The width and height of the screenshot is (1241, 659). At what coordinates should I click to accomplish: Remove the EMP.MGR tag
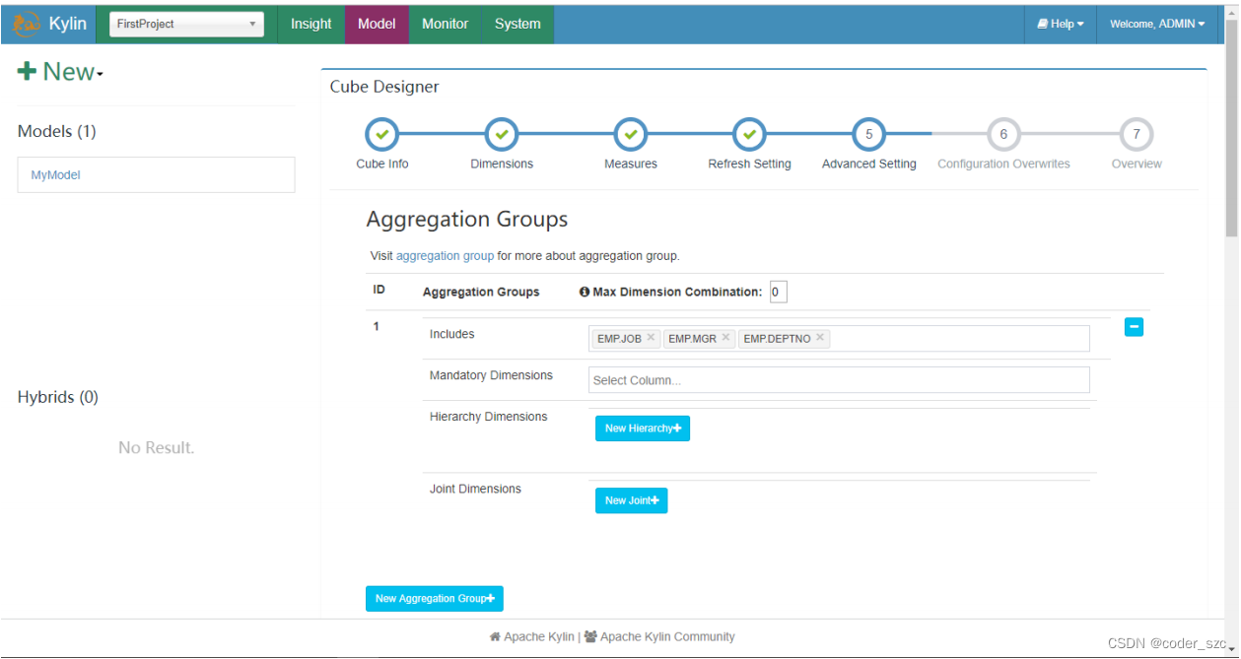[x=725, y=338]
